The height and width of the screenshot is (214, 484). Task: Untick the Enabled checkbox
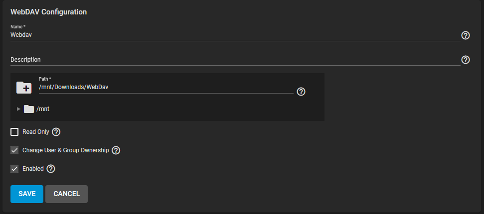pos(14,169)
